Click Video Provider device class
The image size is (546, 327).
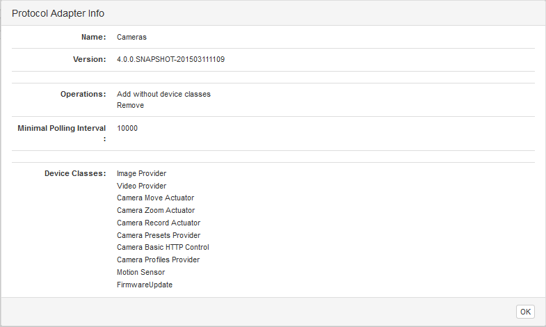click(x=141, y=186)
